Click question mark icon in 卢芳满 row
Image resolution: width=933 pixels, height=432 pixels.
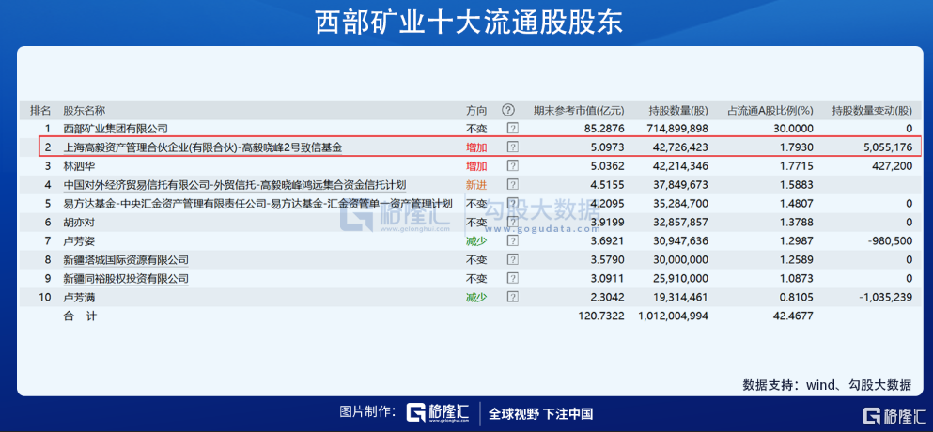point(513,298)
